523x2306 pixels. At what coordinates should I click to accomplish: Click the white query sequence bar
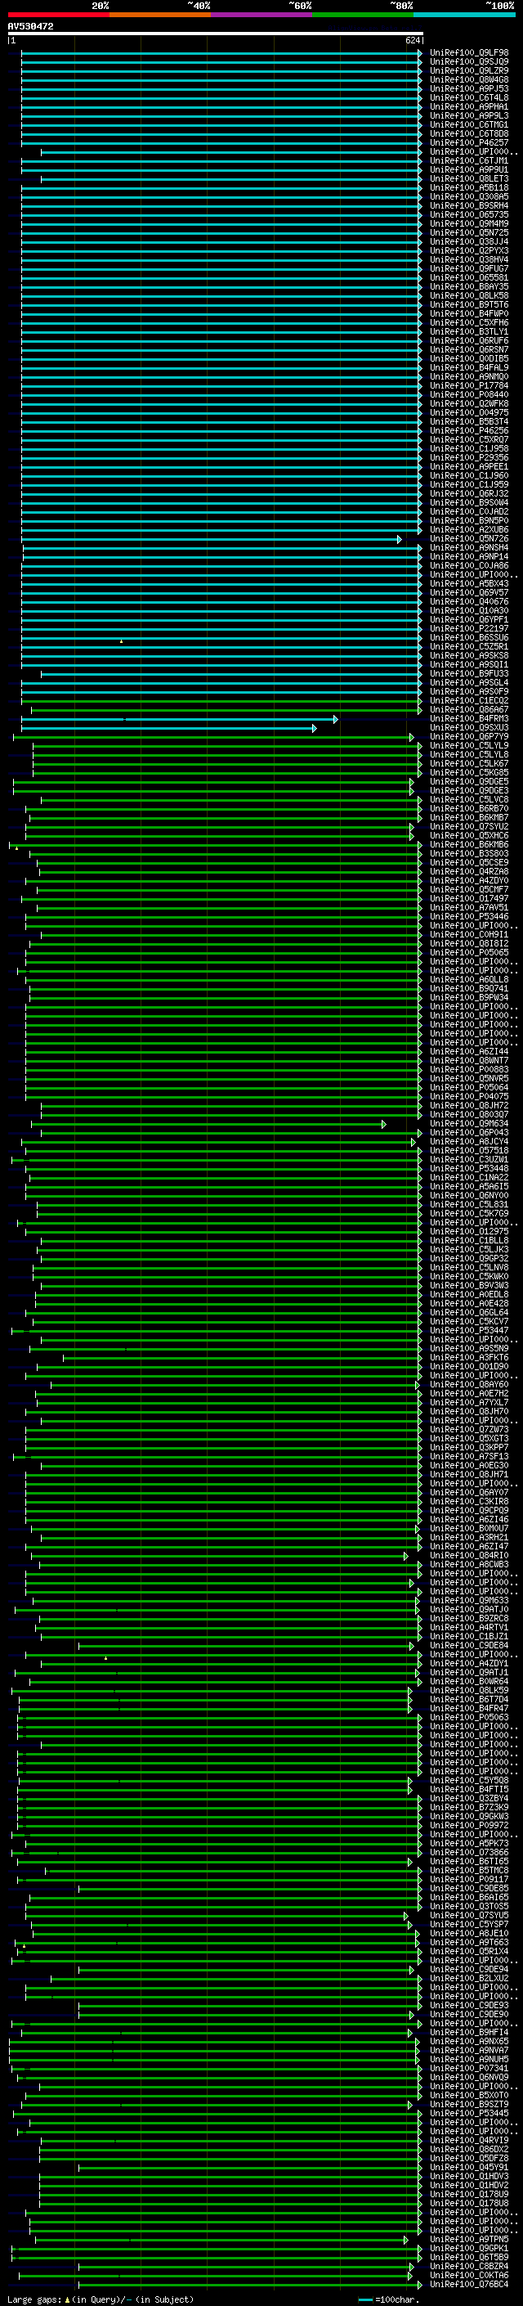point(216,33)
